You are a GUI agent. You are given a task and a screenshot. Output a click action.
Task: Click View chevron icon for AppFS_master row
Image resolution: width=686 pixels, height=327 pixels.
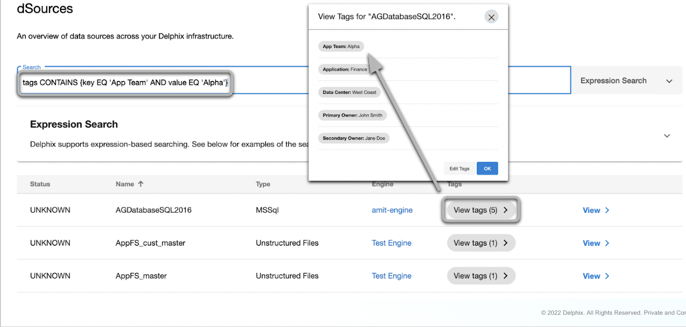click(607, 276)
